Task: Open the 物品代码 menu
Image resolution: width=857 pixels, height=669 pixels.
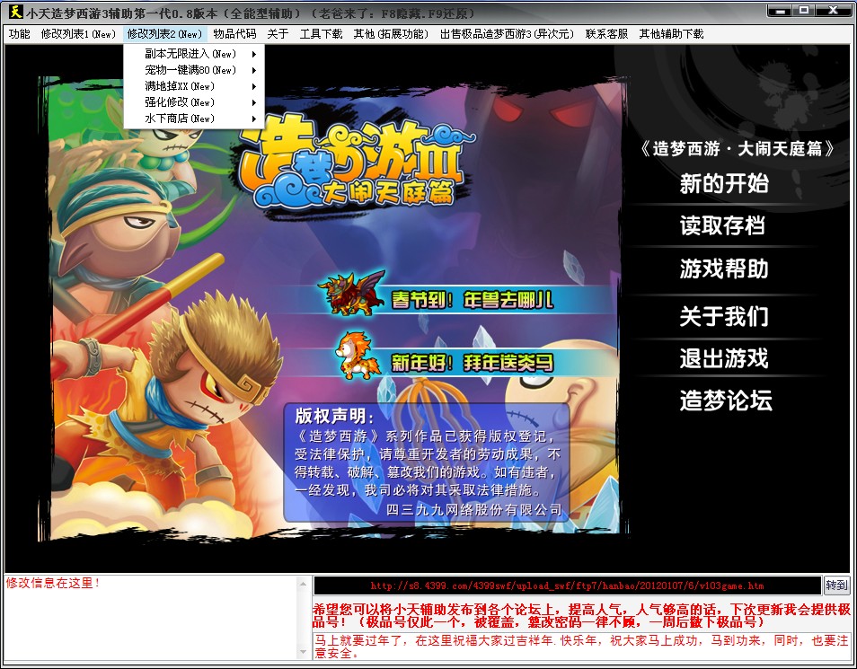Action: coord(235,34)
